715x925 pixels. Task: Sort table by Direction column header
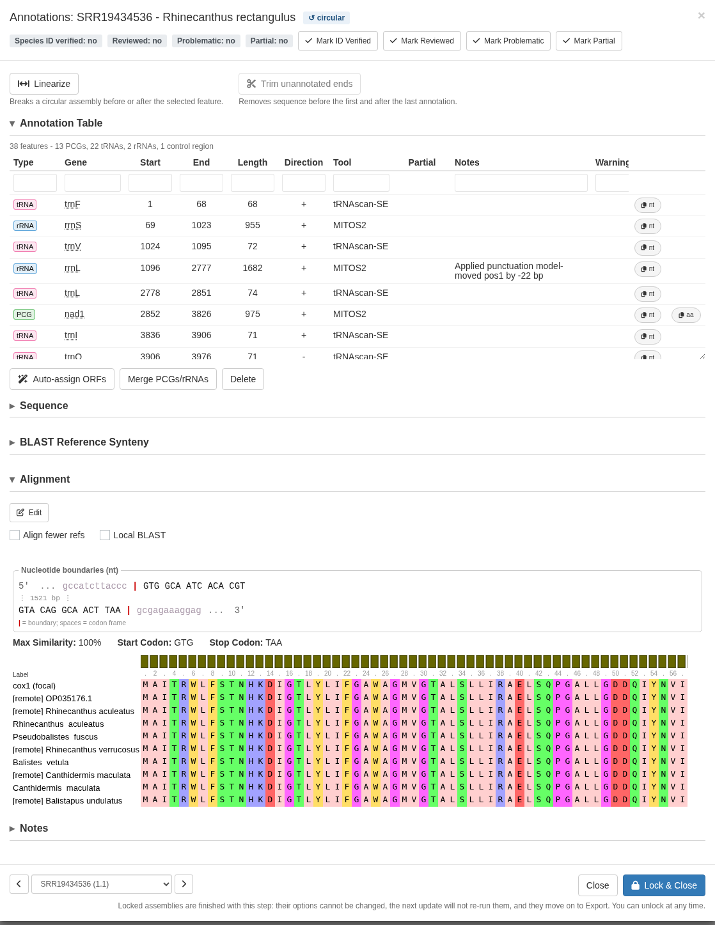coord(304,162)
